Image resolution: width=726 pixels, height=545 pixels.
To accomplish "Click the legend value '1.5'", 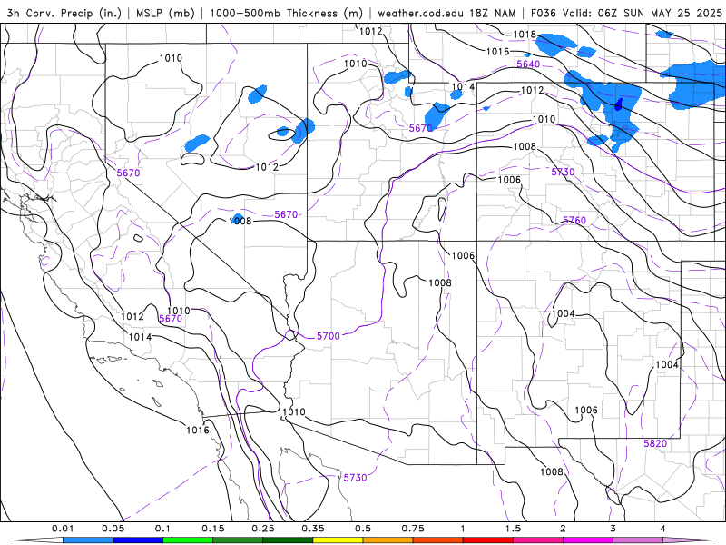I will click(513, 529).
